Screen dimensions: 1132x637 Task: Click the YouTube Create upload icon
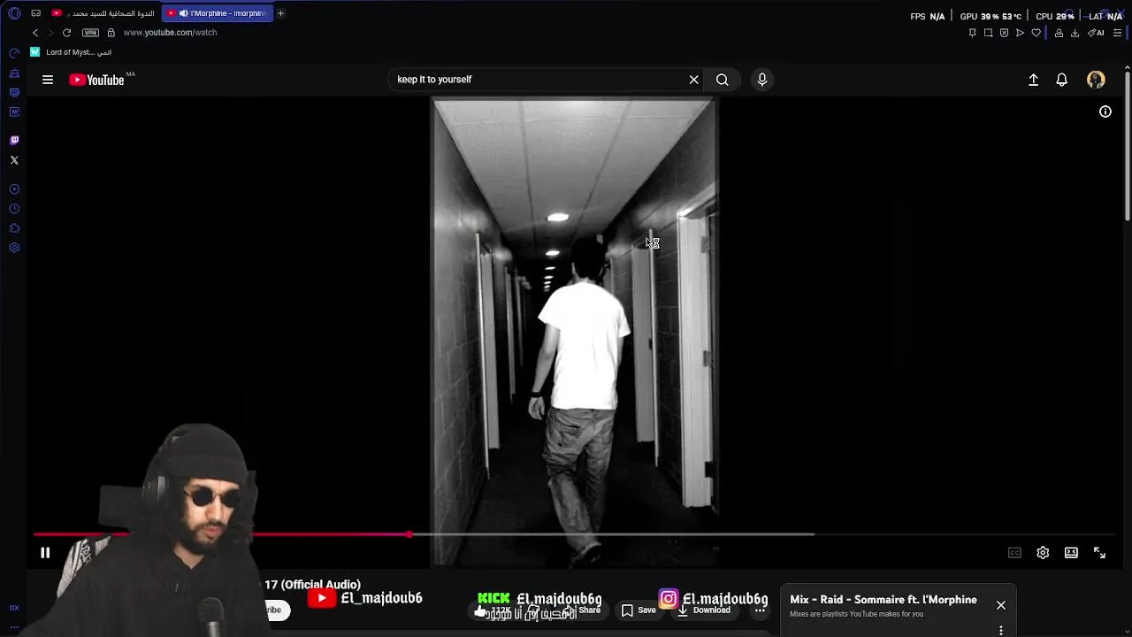pyautogui.click(x=1033, y=80)
